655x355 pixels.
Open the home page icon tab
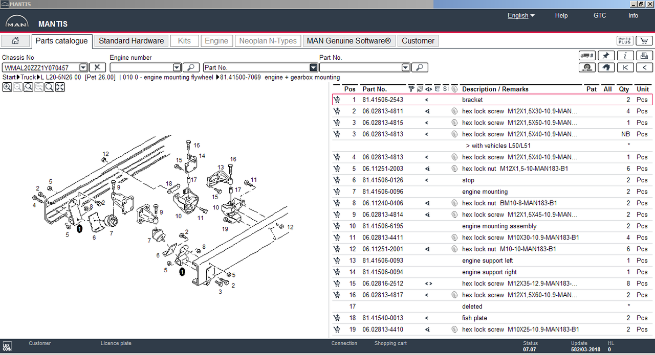click(x=15, y=41)
